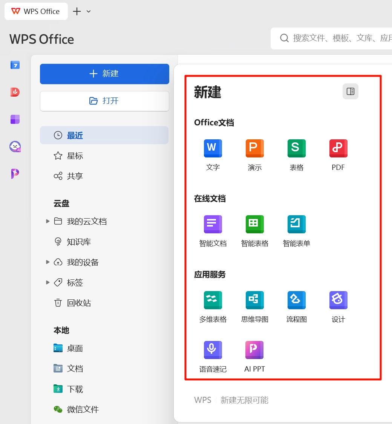Click the search magnifier icon
Screen dimensions: 392x424
click(x=284, y=38)
